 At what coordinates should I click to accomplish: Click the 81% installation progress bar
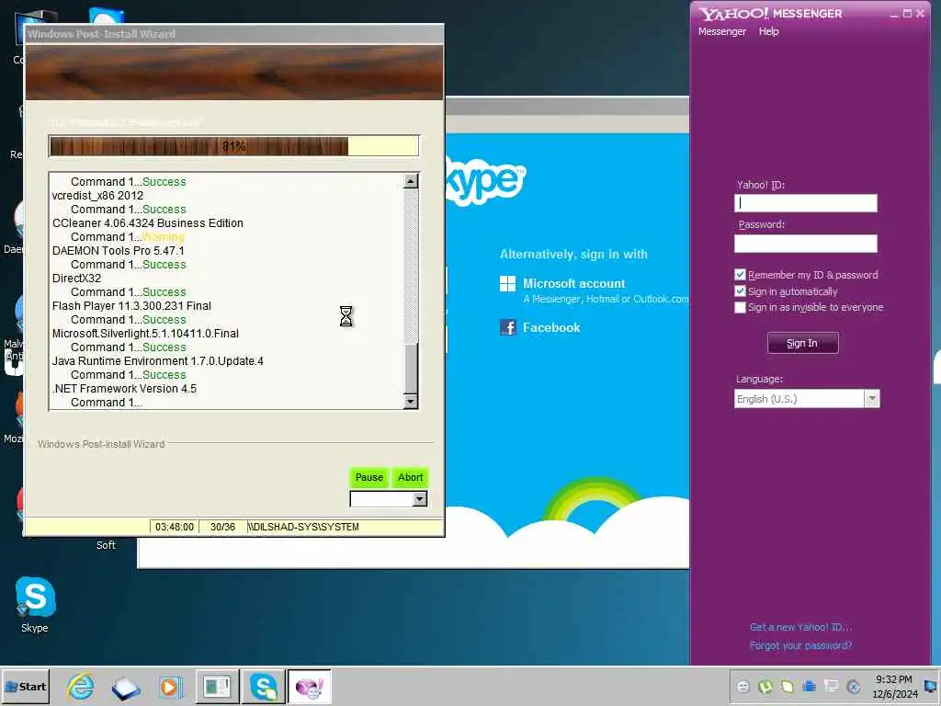pyautogui.click(x=233, y=146)
